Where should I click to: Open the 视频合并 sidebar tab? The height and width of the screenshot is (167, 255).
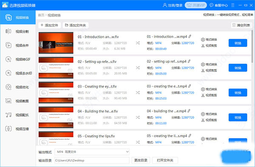(x=18, y=45)
